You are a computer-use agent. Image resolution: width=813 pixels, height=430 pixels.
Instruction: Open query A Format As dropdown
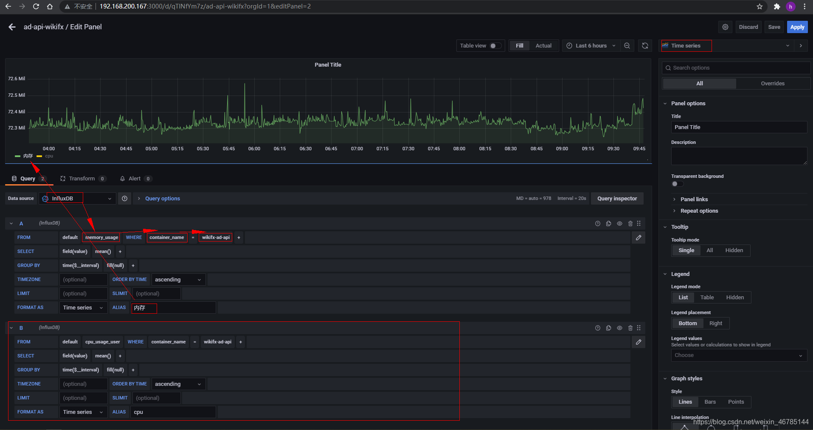tap(83, 308)
